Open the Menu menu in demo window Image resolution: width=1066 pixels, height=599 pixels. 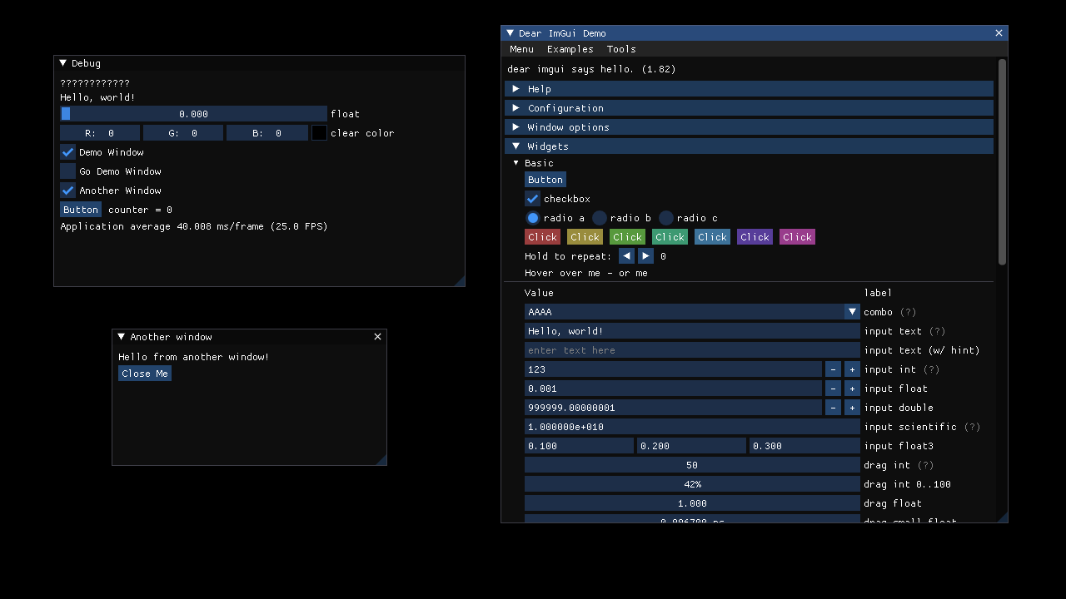click(x=521, y=49)
